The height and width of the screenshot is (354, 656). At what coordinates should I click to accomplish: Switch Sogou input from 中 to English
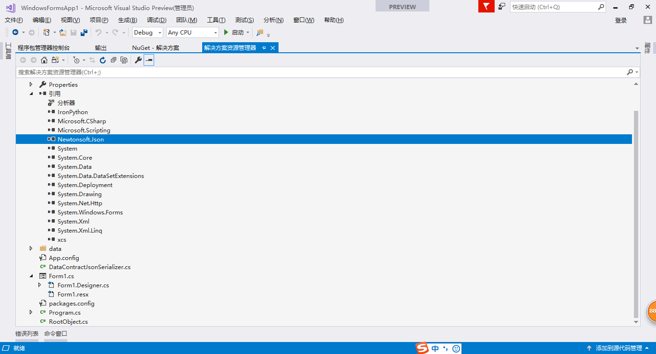pos(435,348)
